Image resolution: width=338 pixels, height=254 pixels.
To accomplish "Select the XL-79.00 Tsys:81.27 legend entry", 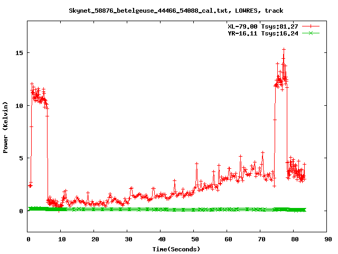I will point(263,26).
